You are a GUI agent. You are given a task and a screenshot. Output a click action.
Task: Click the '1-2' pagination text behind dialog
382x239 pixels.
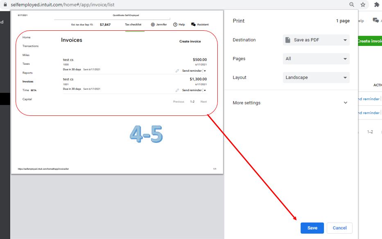[x=370, y=132]
